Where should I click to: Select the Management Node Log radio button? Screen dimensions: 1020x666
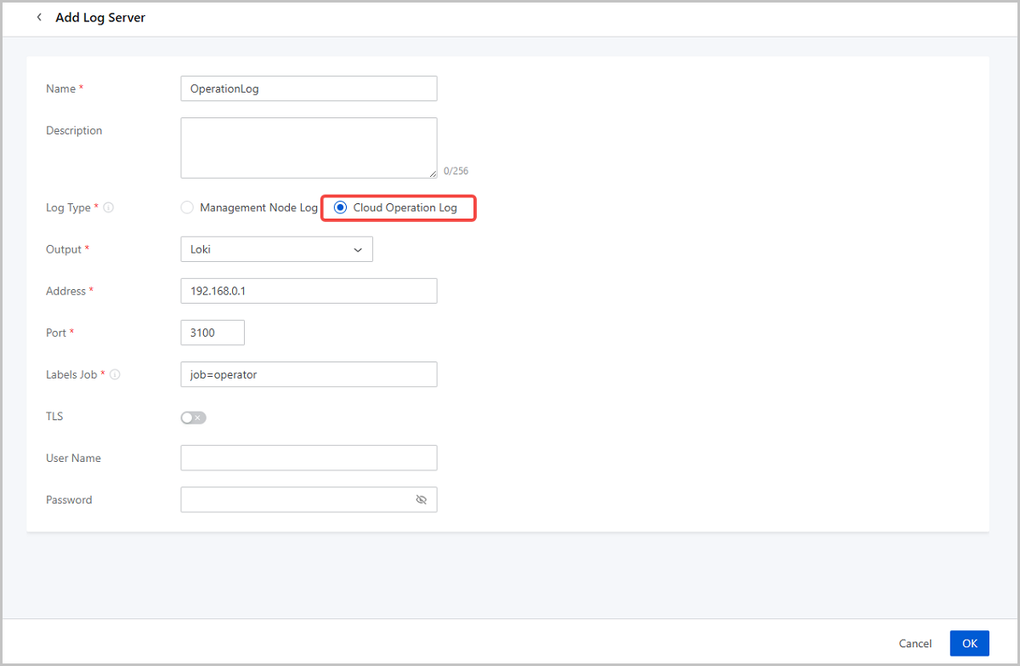pyautogui.click(x=187, y=208)
